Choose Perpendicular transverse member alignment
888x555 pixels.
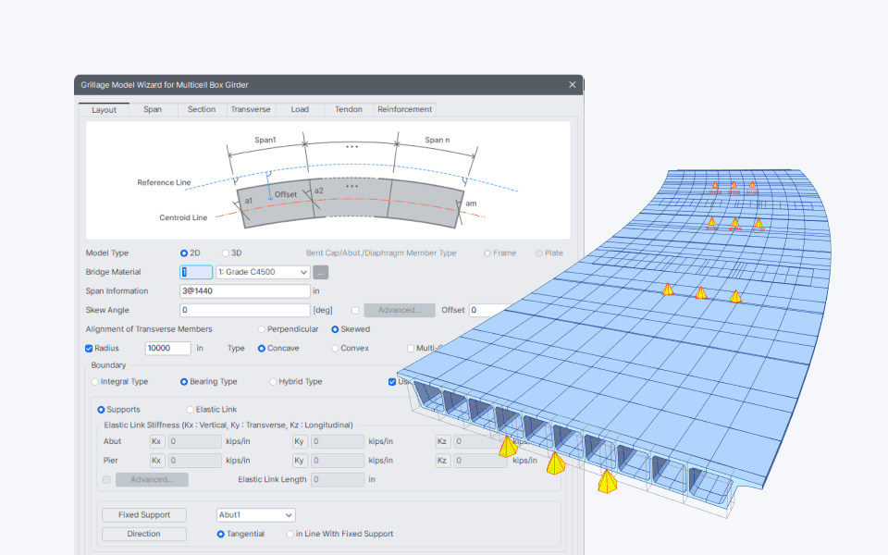(x=289, y=329)
